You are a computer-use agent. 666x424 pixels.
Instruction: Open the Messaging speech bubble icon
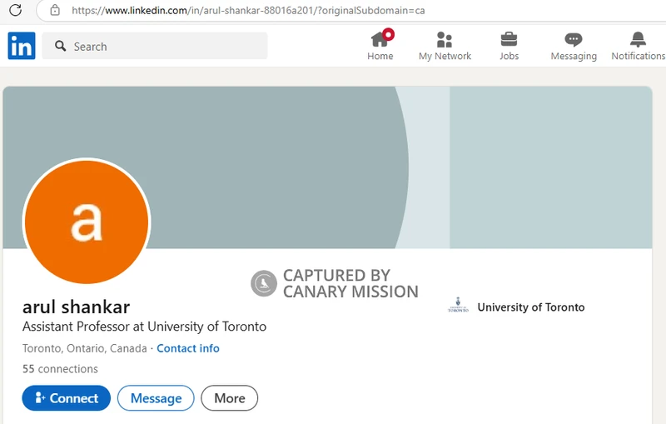(x=574, y=39)
